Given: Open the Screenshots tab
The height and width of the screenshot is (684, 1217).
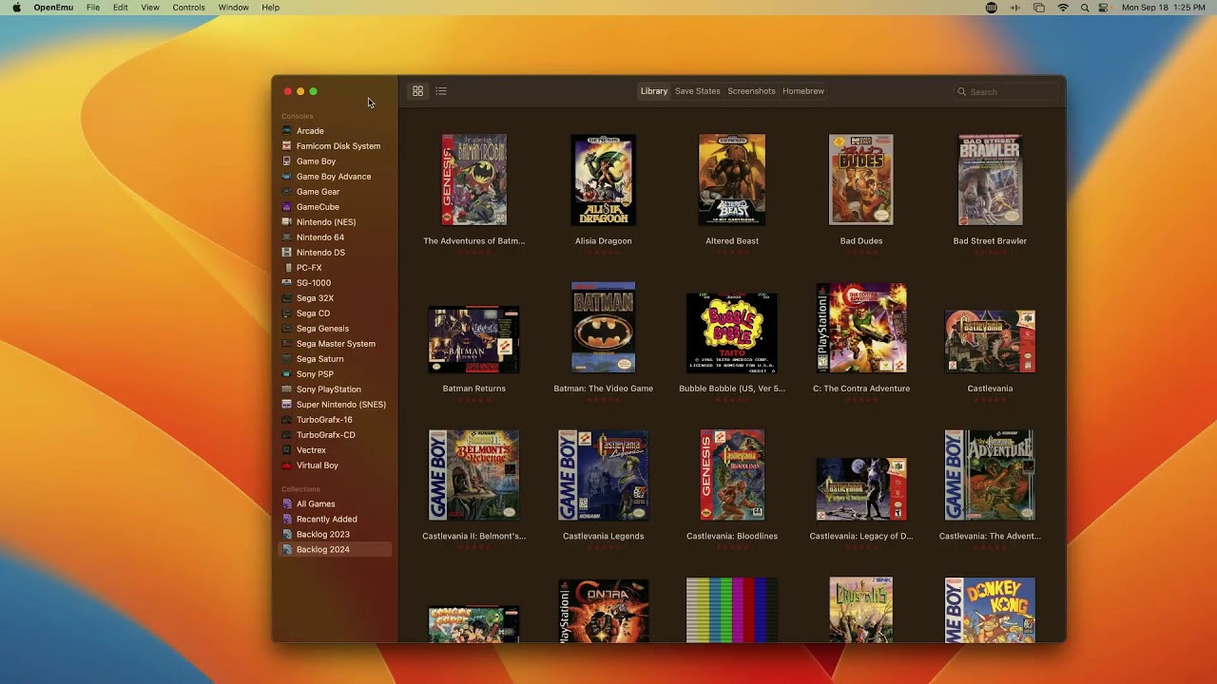Looking at the screenshot, I should click(751, 91).
